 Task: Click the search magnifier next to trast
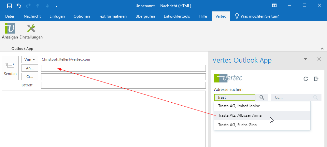coord(262,97)
